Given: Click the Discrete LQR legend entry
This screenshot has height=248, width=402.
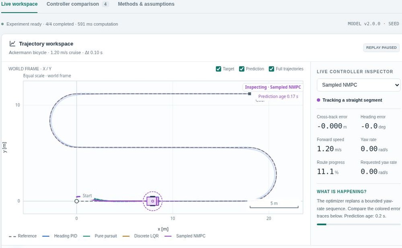Looking at the screenshot, I should coord(140,236).
